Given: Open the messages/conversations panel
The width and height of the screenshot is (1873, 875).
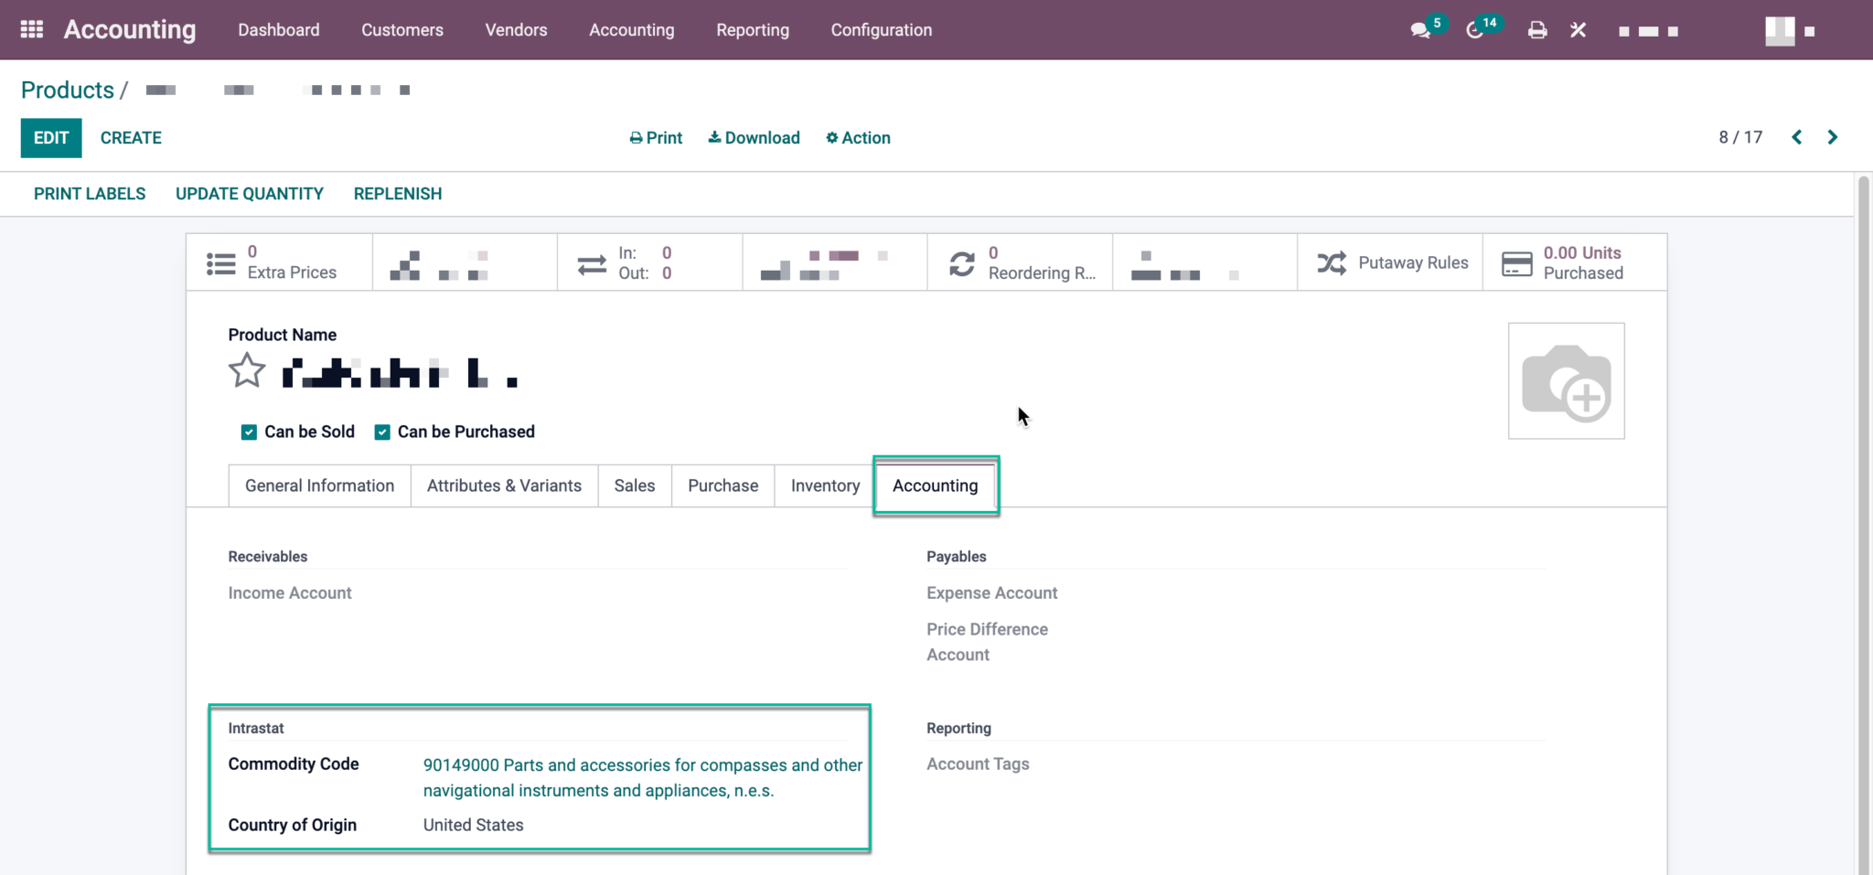Looking at the screenshot, I should point(1419,29).
